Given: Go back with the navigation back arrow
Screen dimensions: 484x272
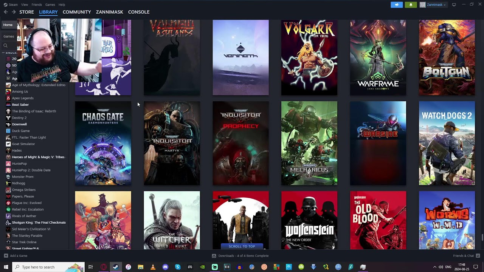Looking at the screenshot, I should [x=6, y=12].
